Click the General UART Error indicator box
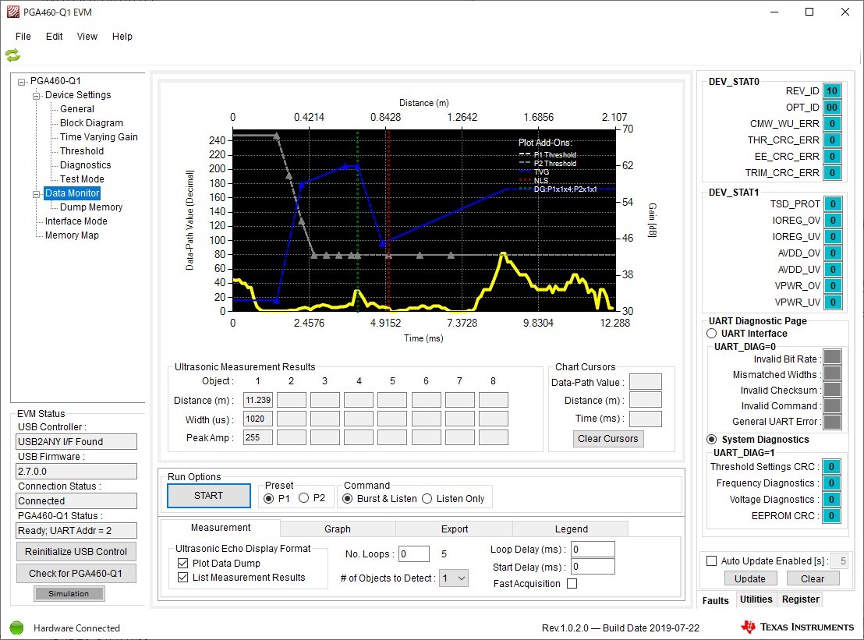This screenshot has height=640, width=864. [x=832, y=422]
